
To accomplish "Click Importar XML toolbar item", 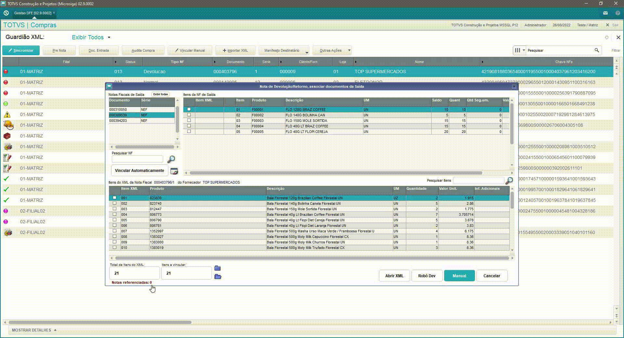I will pos(235,50).
